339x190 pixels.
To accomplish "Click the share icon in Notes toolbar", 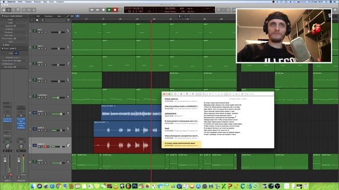I will click(x=242, y=94).
